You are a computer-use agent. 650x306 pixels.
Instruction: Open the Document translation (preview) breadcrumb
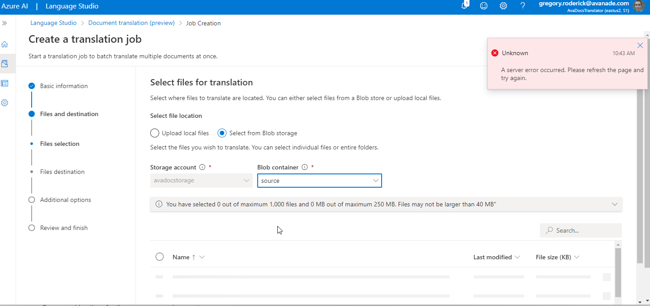pos(131,23)
